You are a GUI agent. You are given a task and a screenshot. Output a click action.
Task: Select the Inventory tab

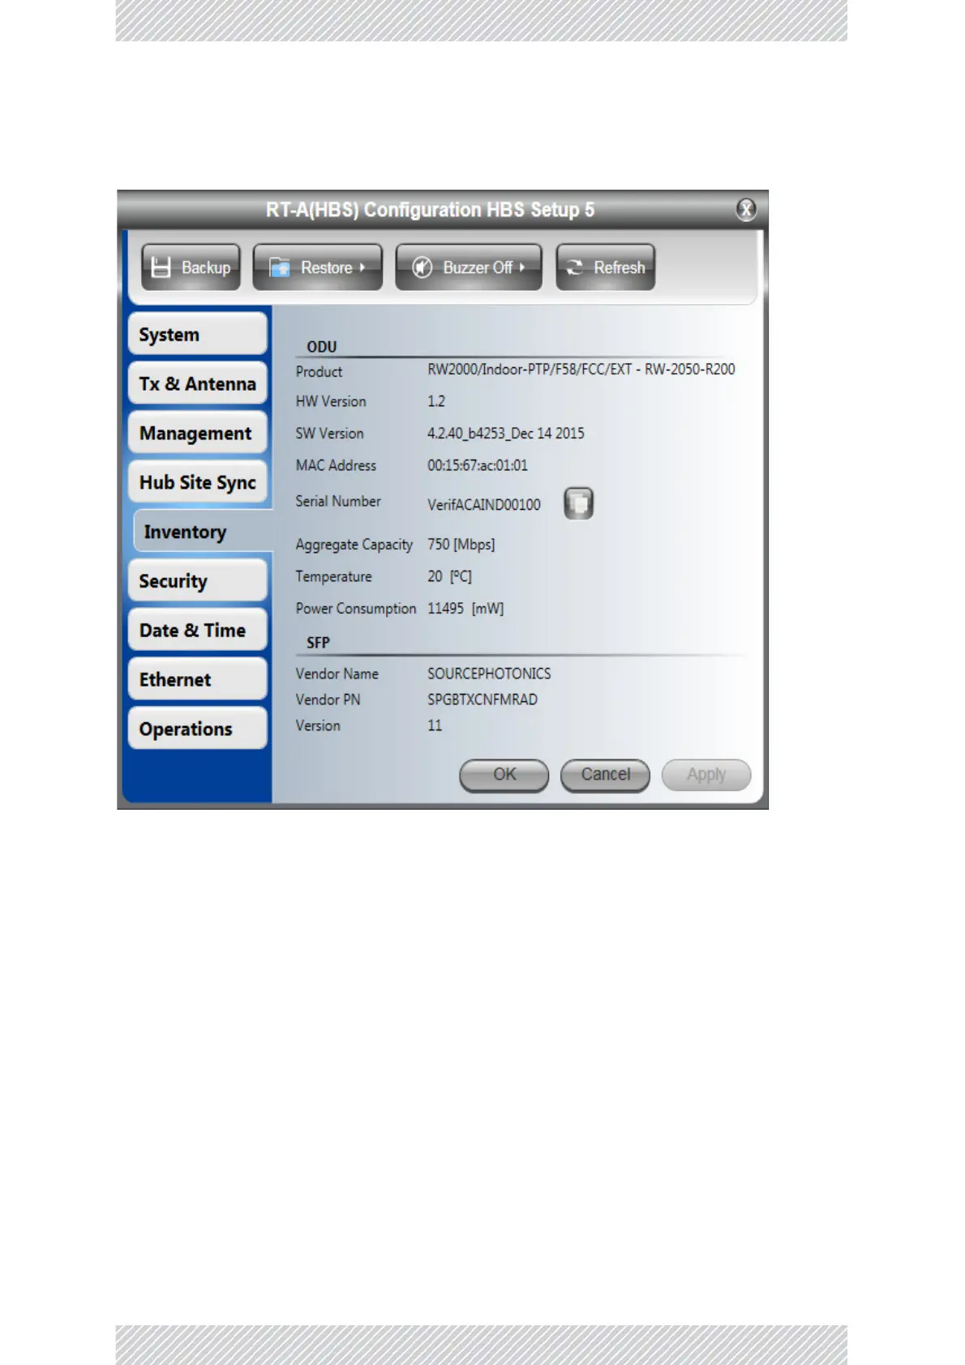point(203,532)
